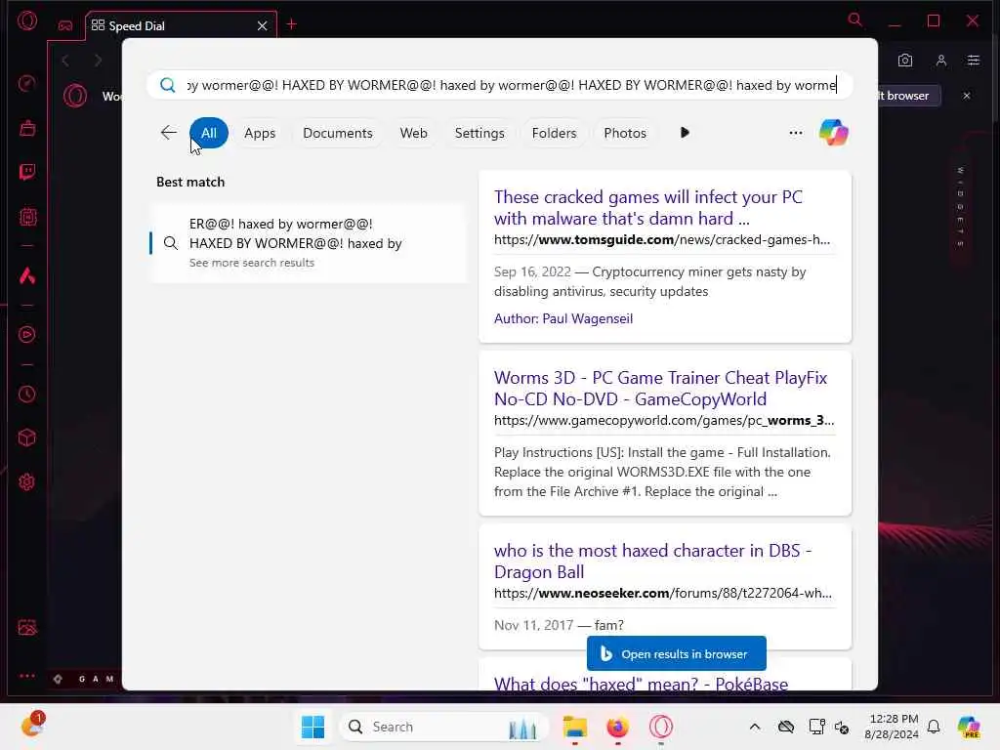The image size is (1000, 750).
Task: Open Settings gear icon in Opera sidebar
Action: pyautogui.click(x=26, y=481)
